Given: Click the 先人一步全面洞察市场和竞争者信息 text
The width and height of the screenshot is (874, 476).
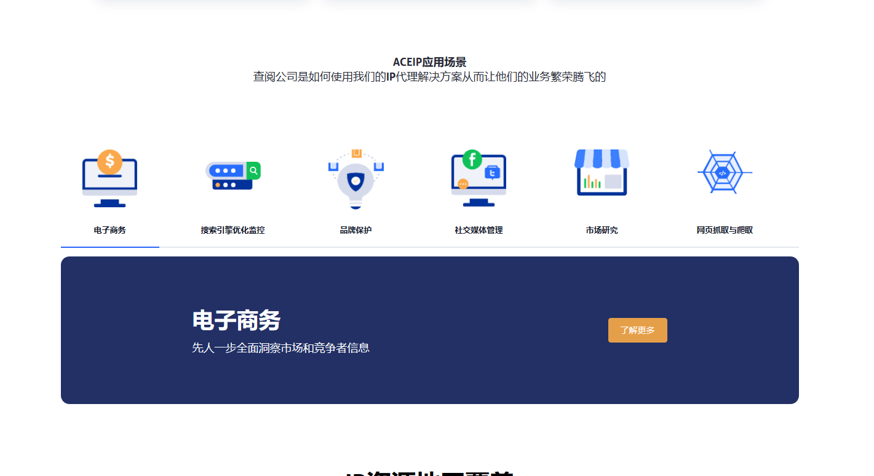Looking at the screenshot, I should point(280,347).
